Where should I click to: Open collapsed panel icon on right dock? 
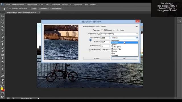point(179,21)
